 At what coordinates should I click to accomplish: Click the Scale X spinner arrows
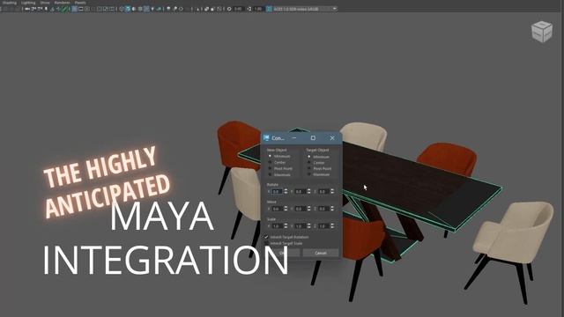[x=286, y=225]
